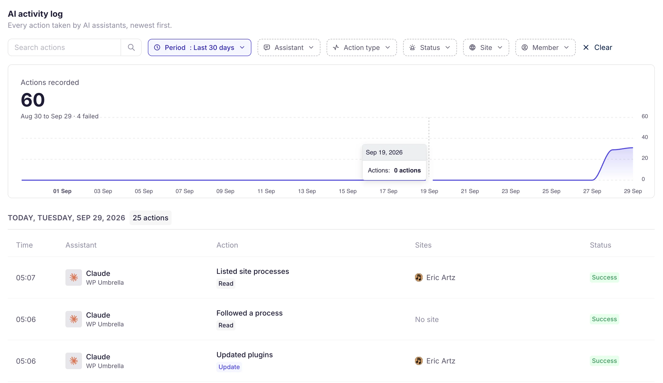Expand the Action type filter
The image size is (663, 383).
point(361,47)
